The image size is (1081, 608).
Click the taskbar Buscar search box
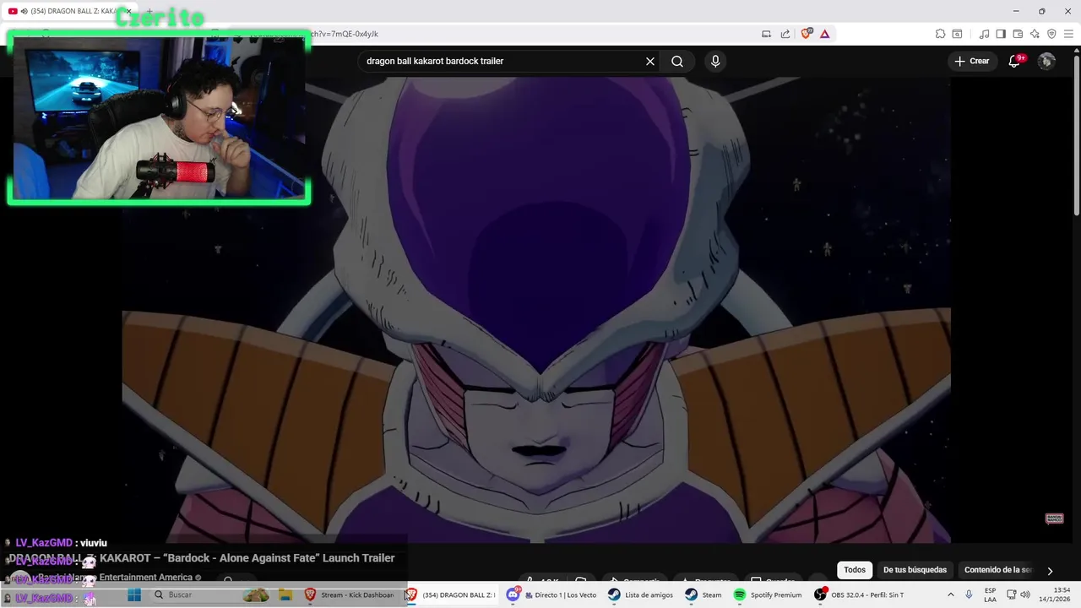209,594
